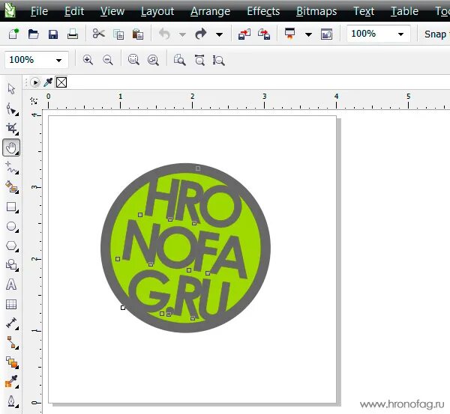Screen dimensions: 450x414
Task: Open the Effects menu
Action: tap(263, 11)
